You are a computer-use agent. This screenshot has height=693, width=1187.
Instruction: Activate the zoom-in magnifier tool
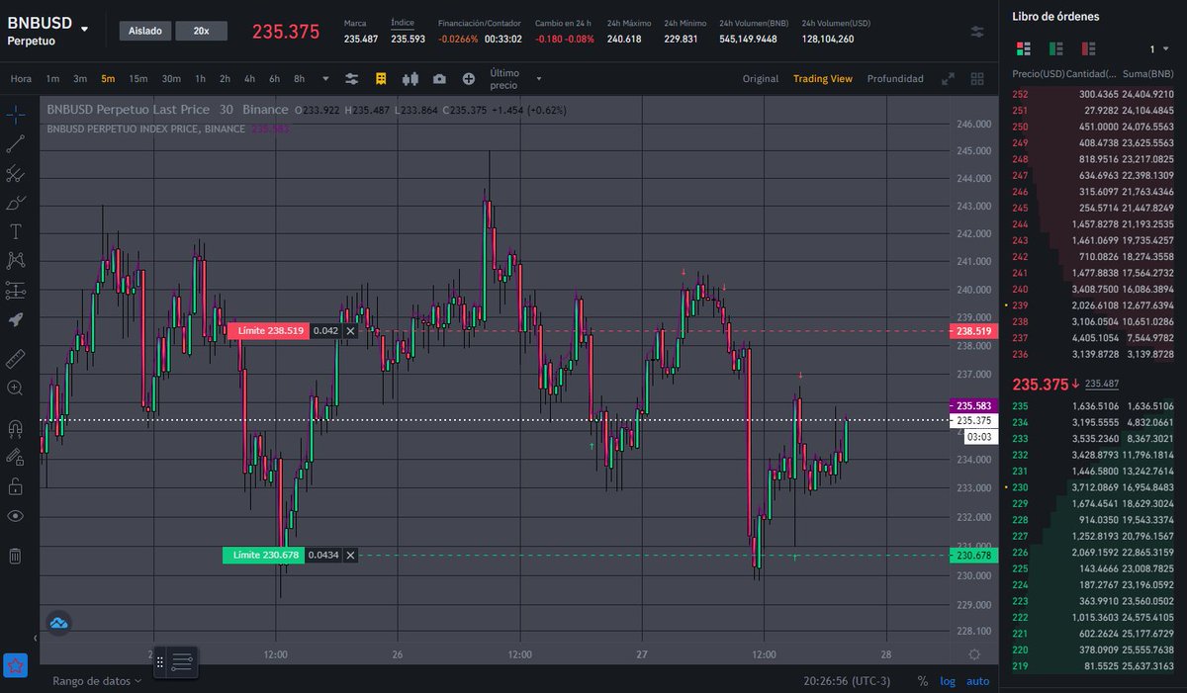[x=15, y=389]
